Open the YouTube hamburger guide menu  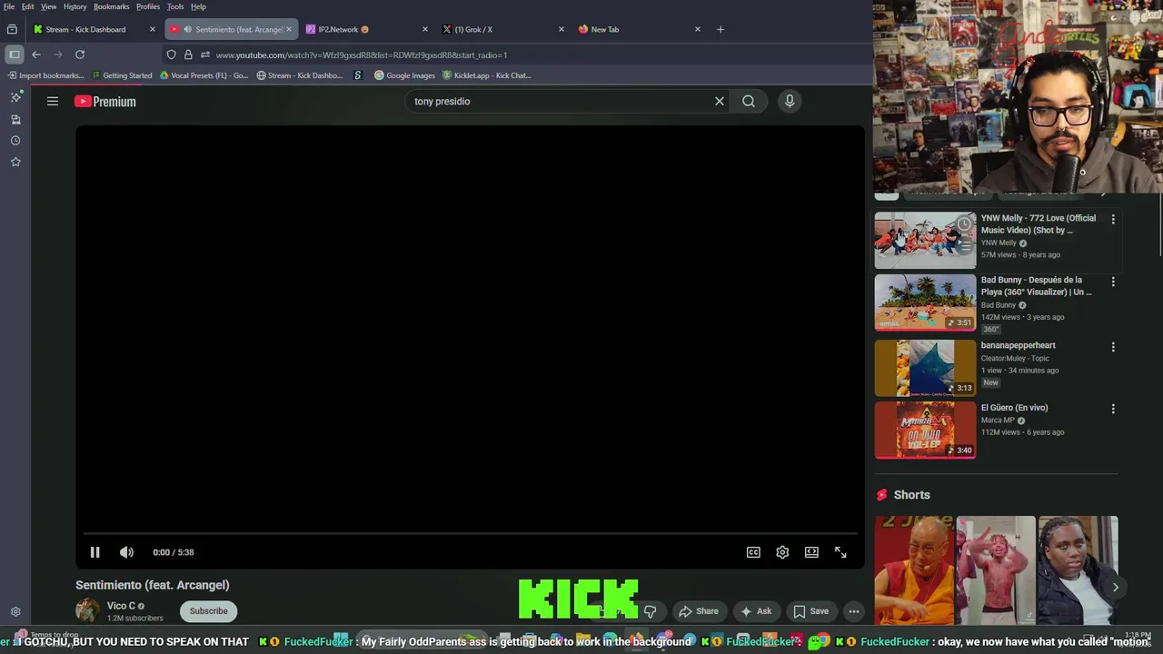(53, 101)
